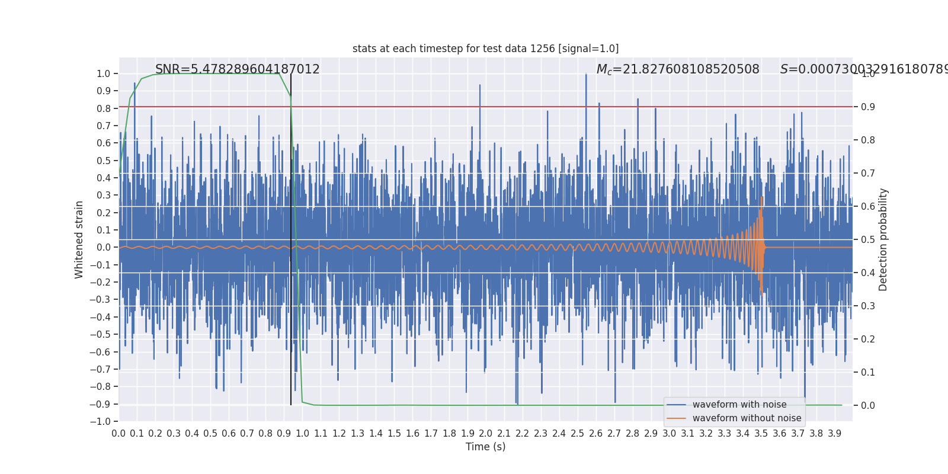The image size is (948, 474).
Task: Click the plot title mentioning test data 1256
Action: (485, 49)
